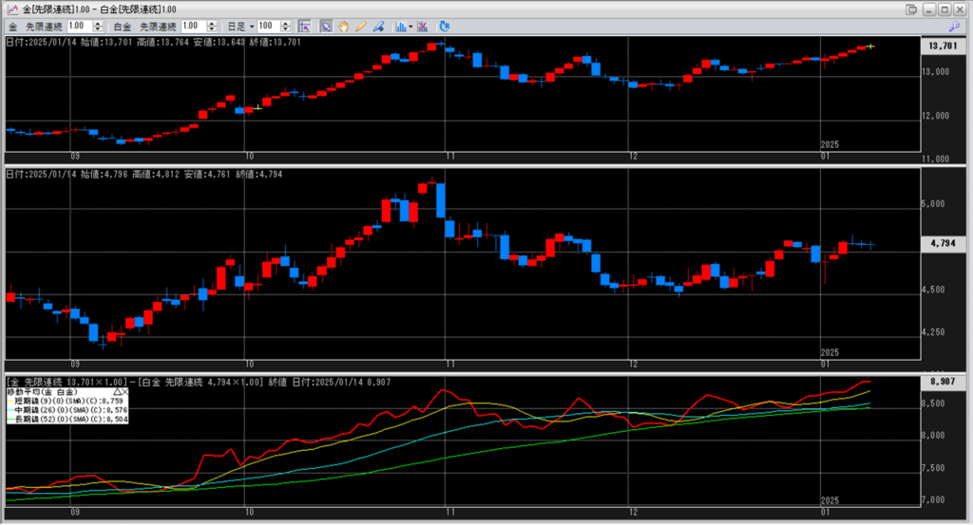Click the 金 symbol button in toolbar

tap(13, 27)
